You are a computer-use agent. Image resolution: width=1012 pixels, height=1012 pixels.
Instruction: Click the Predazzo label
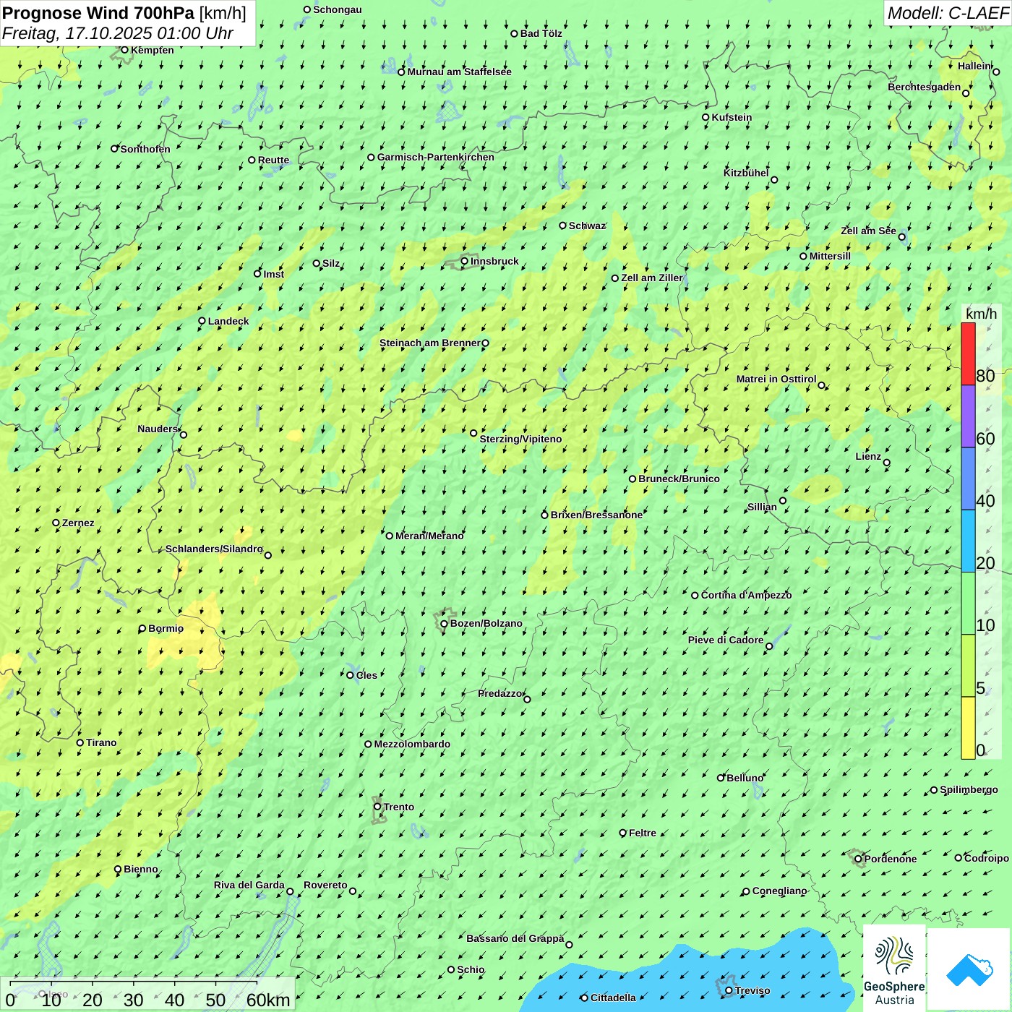[499, 693]
